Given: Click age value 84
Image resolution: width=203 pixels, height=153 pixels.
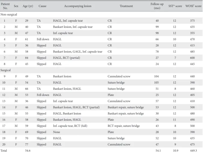Looking at the screenshot, I should [26, 58].
